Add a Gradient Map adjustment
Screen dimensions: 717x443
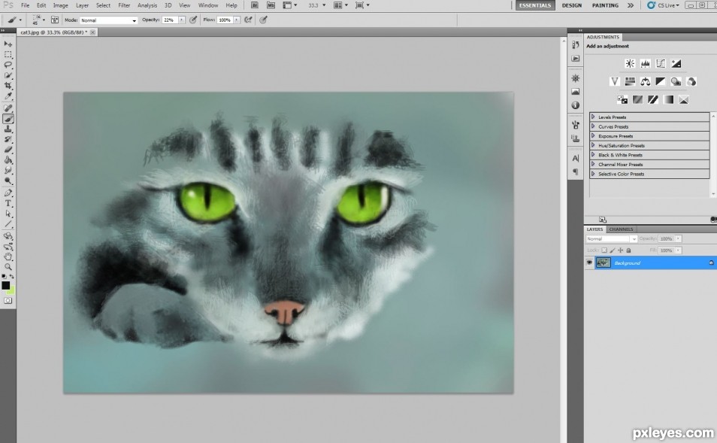[x=668, y=99]
